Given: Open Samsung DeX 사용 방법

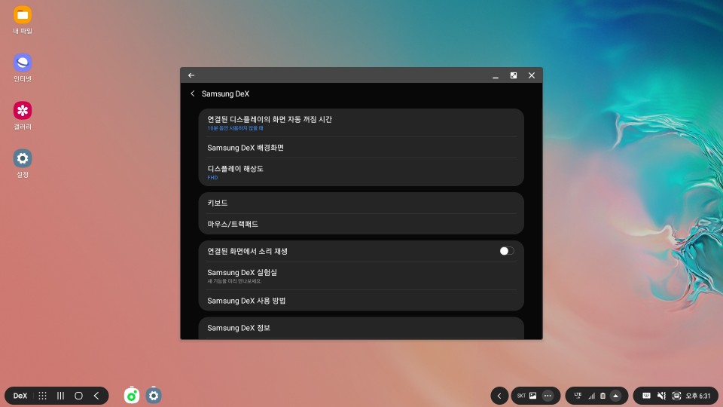Looking at the screenshot, I should pyautogui.click(x=361, y=301).
